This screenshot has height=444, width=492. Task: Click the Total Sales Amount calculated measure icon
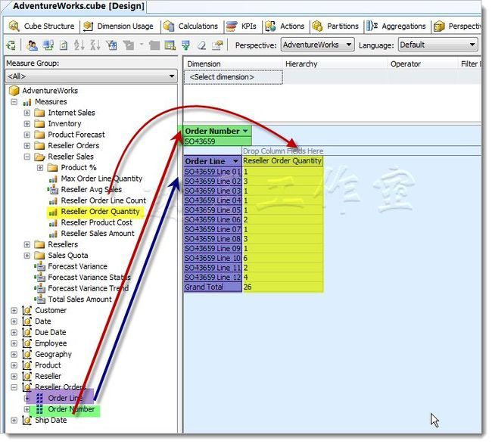(40, 300)
